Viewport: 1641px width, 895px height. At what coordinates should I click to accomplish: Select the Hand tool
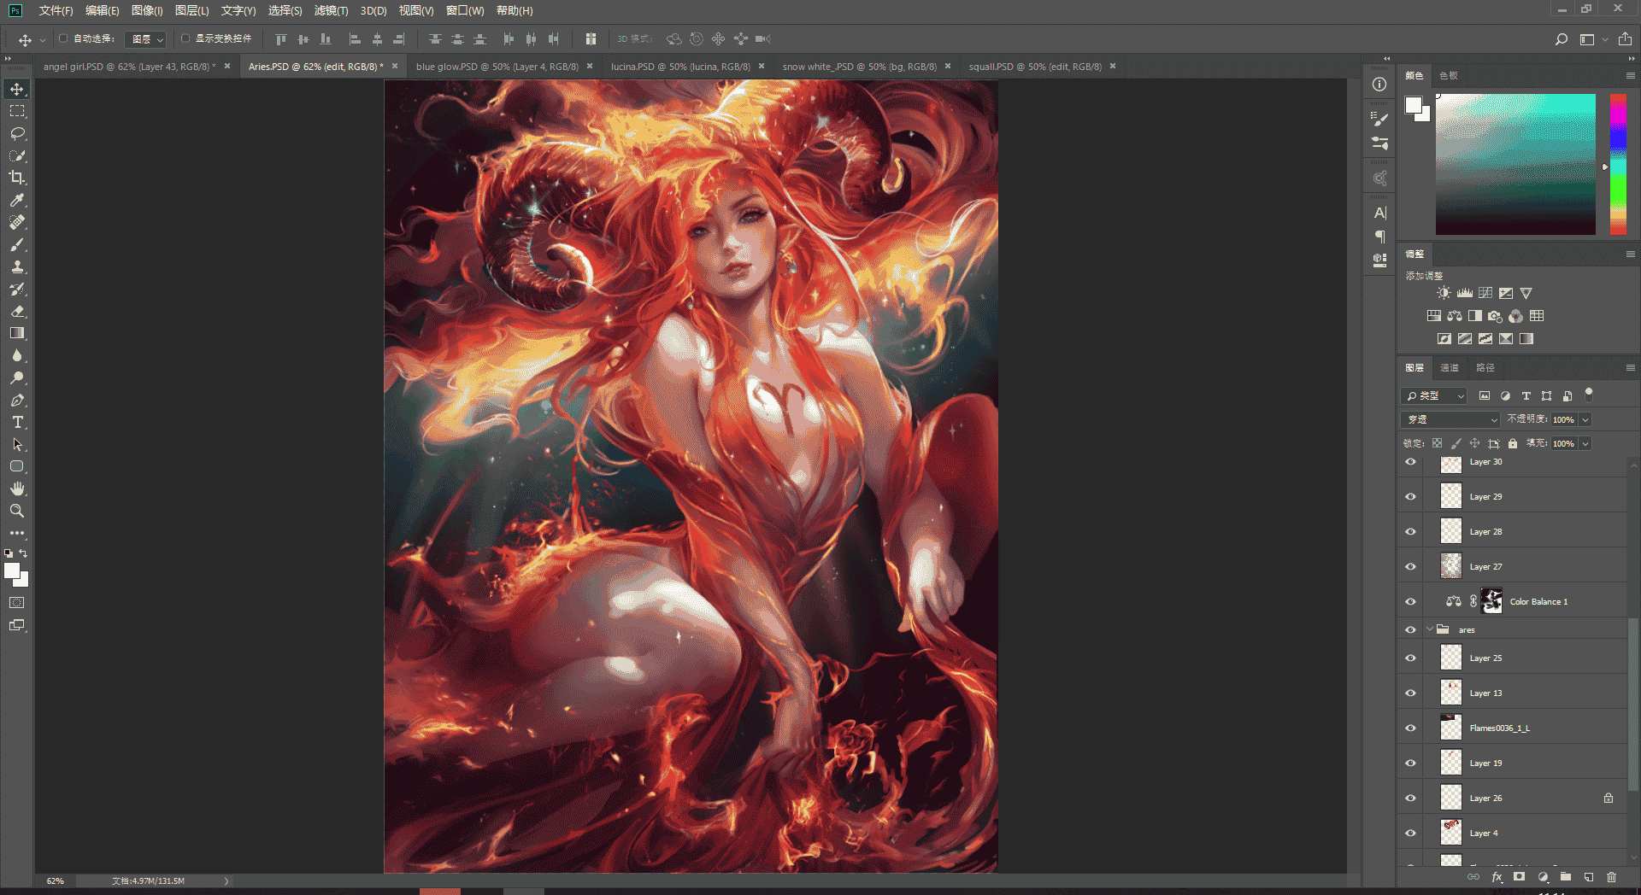pos(17,488)
